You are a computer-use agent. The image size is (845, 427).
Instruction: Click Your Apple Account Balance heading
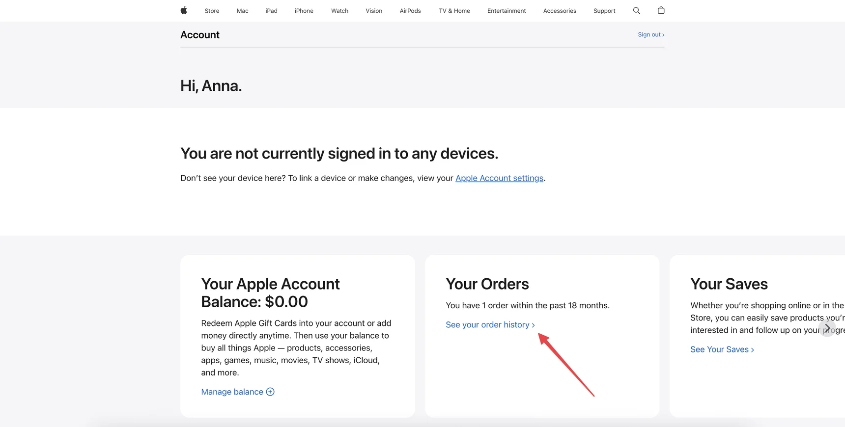click(x=270, y=293)
